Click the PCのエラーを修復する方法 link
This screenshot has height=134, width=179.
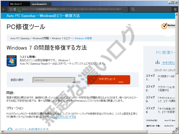pos(32,129)
